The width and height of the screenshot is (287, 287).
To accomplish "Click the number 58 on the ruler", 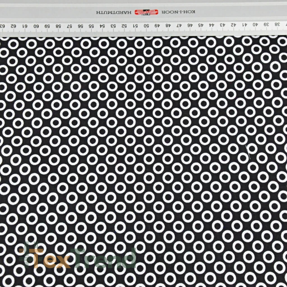I will click(58, 26).
